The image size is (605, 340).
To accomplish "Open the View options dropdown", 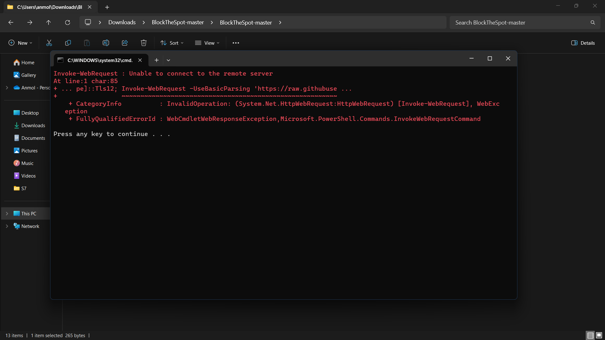I will [207, 43].
